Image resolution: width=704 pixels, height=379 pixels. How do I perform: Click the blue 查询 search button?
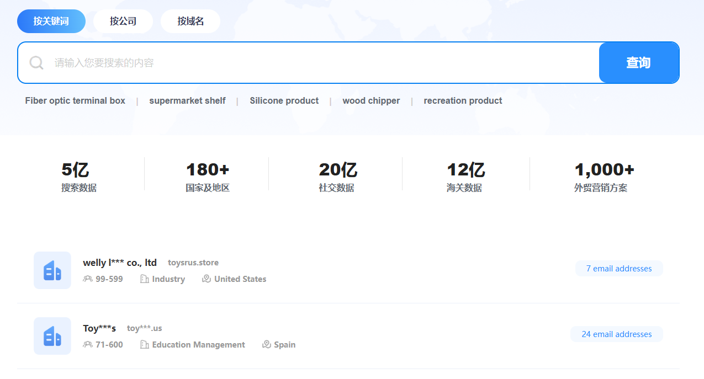click(639, 63)
